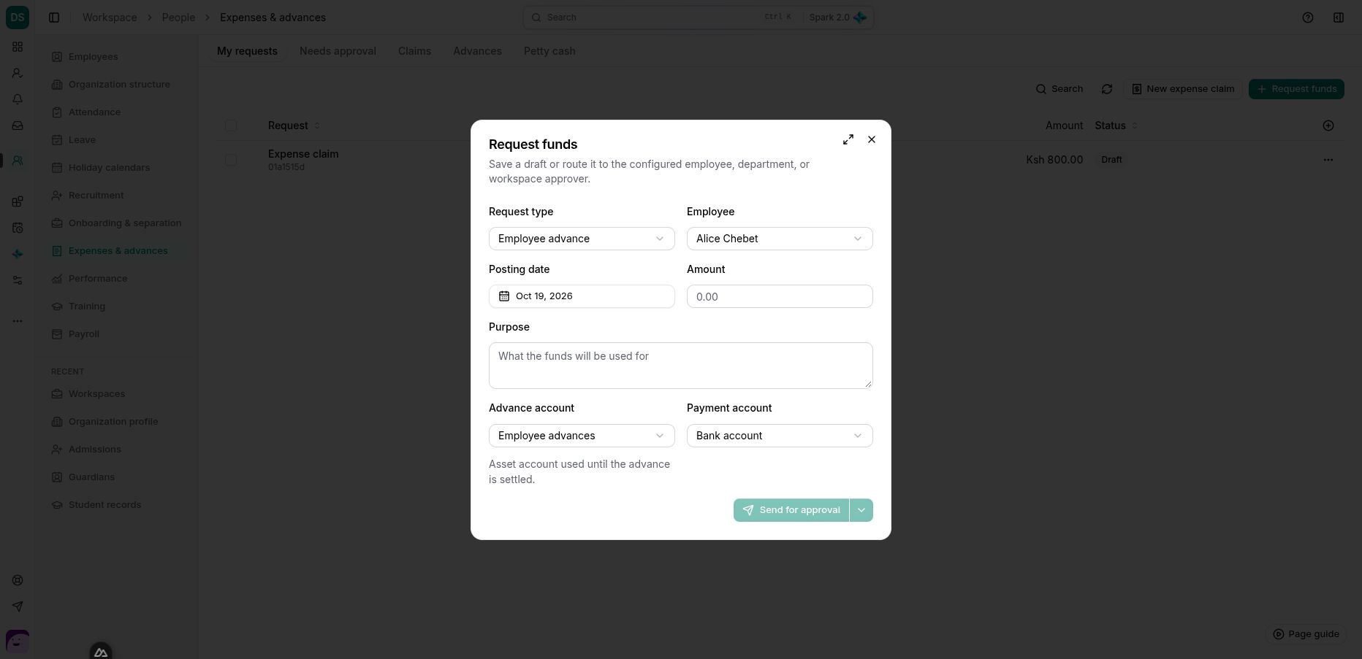This screenshot has width=1362, height=659.
Task: Open Employees in the sidebar
Action: point(117,57)
